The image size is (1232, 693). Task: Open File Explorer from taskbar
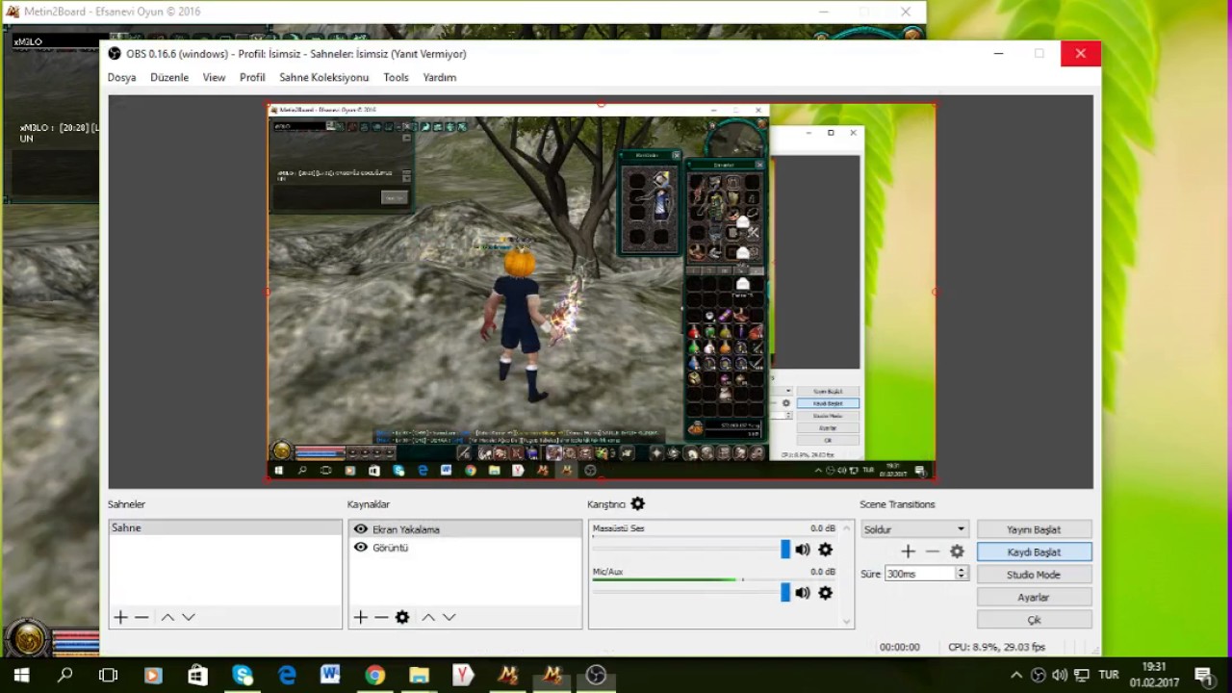pyautogui.click(x=419, y=676)
